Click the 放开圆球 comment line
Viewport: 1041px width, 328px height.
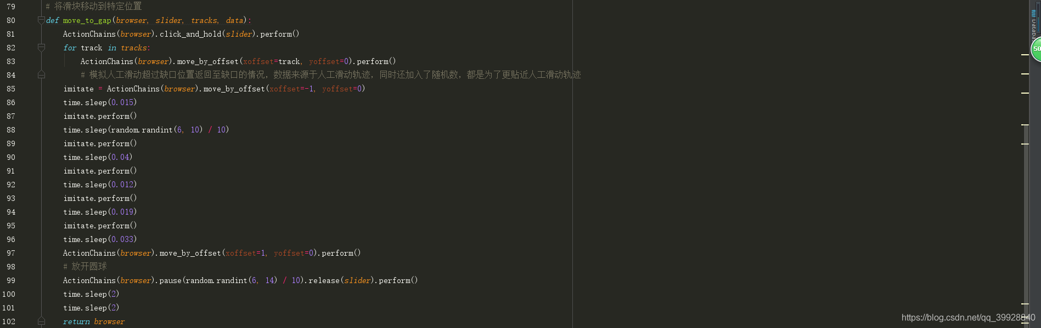(85, 267)
